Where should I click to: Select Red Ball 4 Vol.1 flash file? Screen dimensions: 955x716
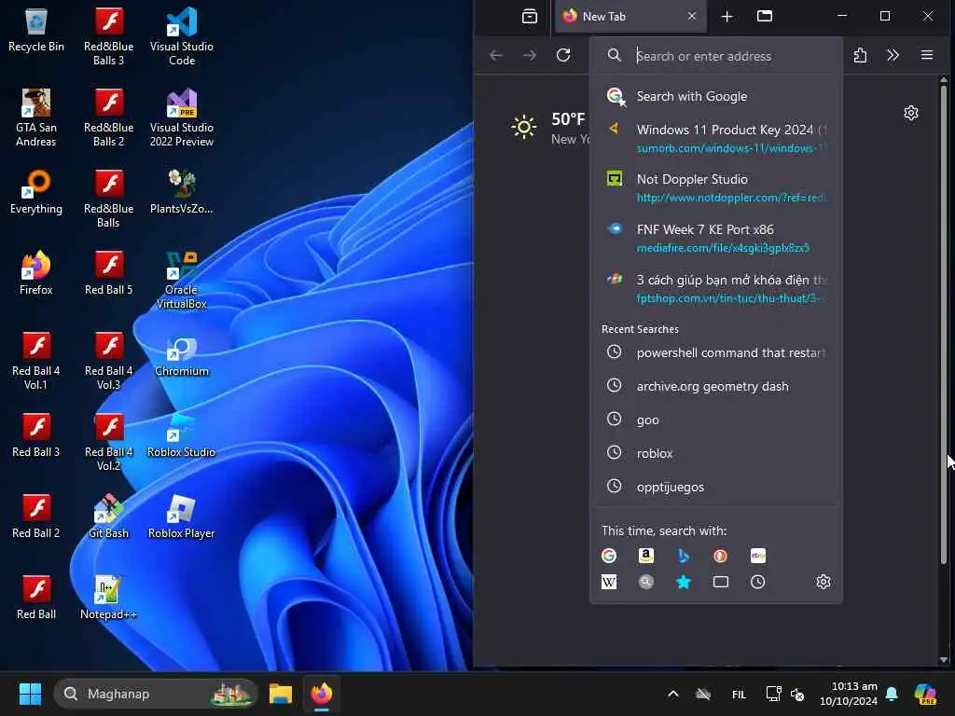click(x=36, y=361)
